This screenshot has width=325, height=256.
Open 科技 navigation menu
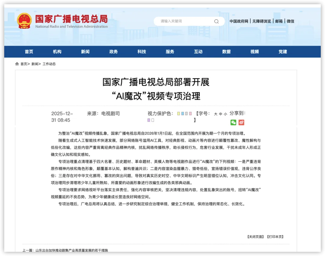(x=142, y=52)
